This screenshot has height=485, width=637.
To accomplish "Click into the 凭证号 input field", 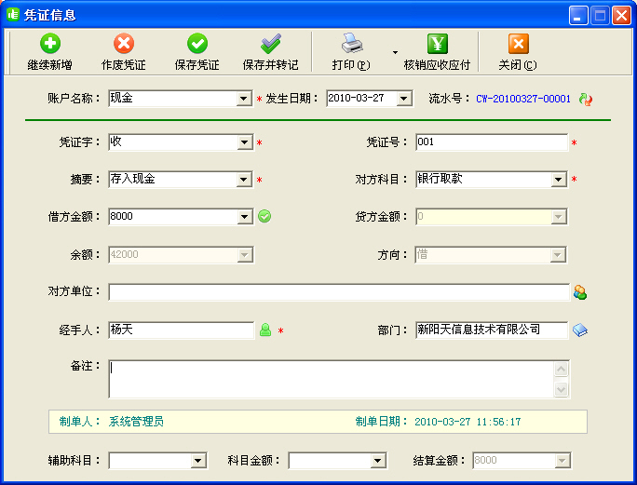I will [491, 142].
